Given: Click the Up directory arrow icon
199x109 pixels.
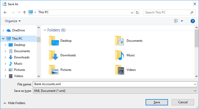Looking at the screenshot, I should 24,12.
